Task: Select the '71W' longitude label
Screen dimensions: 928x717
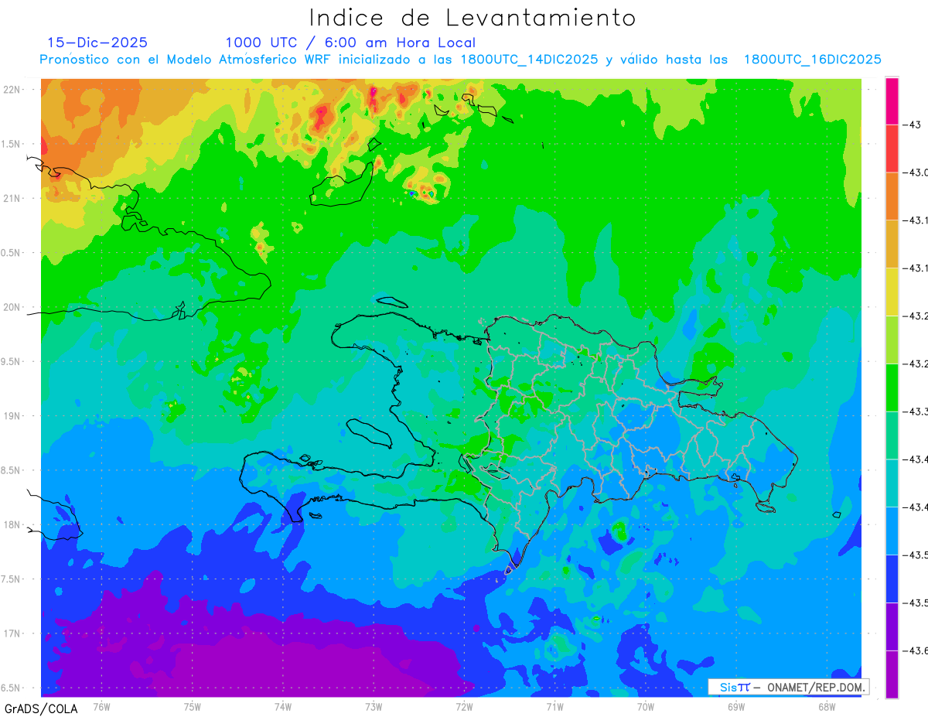Action: (x=554, y=706)
